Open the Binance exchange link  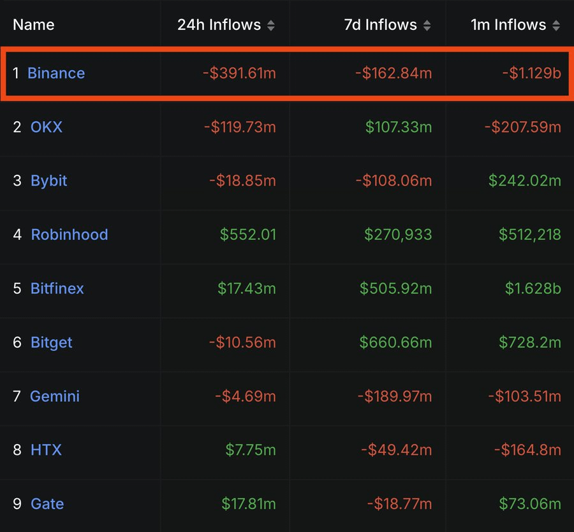pyautogui.click(x=56, y=73)
